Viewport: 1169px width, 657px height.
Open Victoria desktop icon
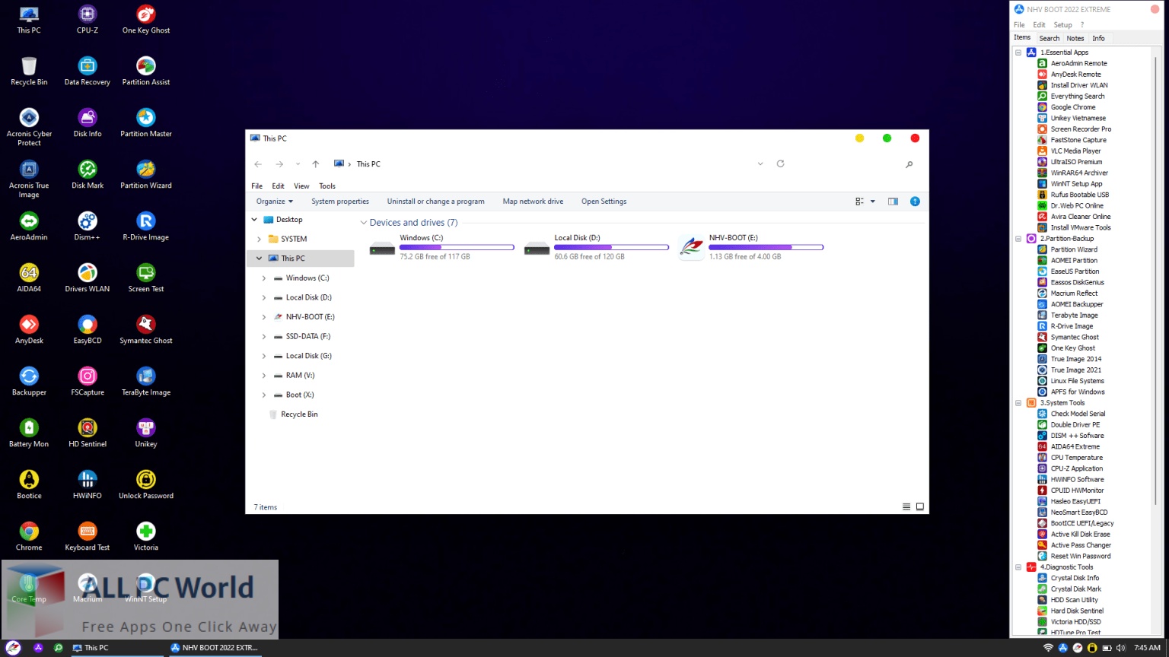point(146,537)
